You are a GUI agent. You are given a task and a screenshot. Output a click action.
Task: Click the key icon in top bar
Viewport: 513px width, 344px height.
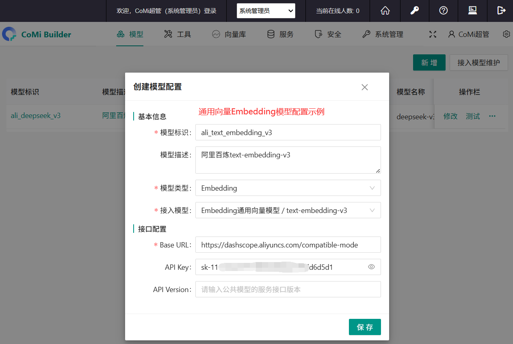click(x=414, y=11)
